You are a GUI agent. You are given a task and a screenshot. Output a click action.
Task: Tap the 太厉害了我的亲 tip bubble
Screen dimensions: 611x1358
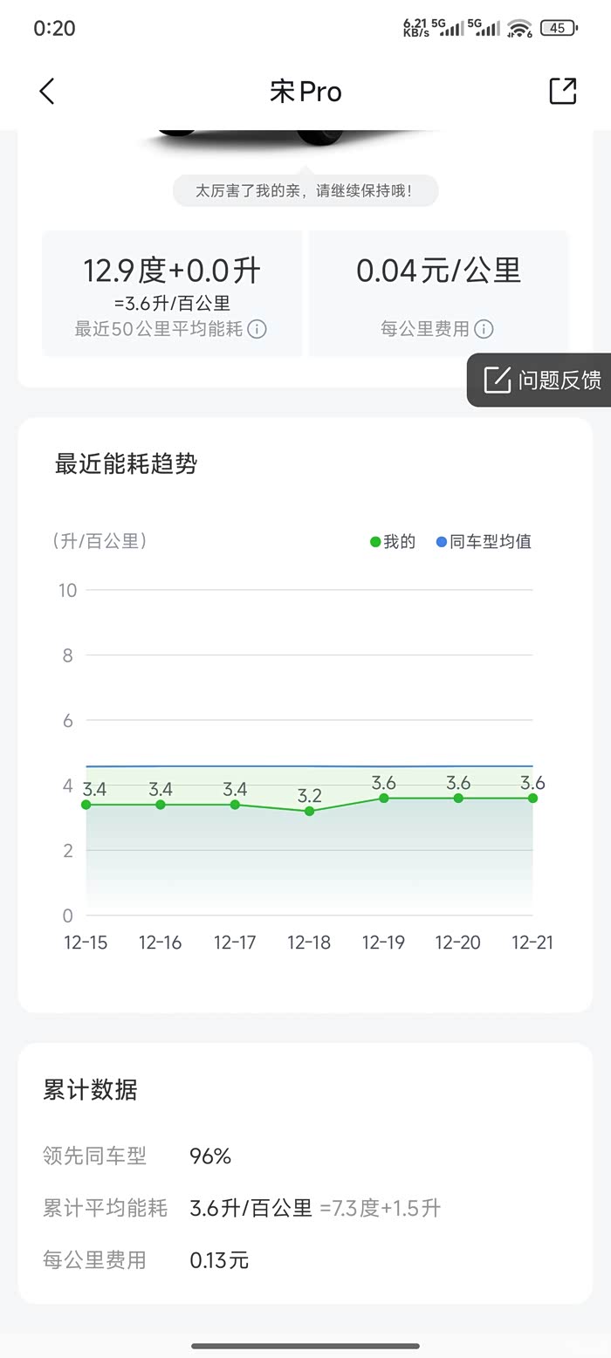tap(305, 190)
